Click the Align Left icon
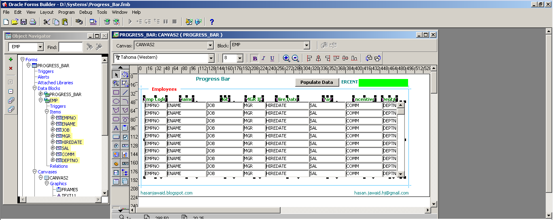 (310, 58)
